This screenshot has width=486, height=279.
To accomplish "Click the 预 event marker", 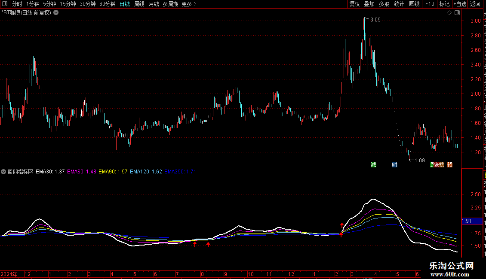I will coord(450,164).
